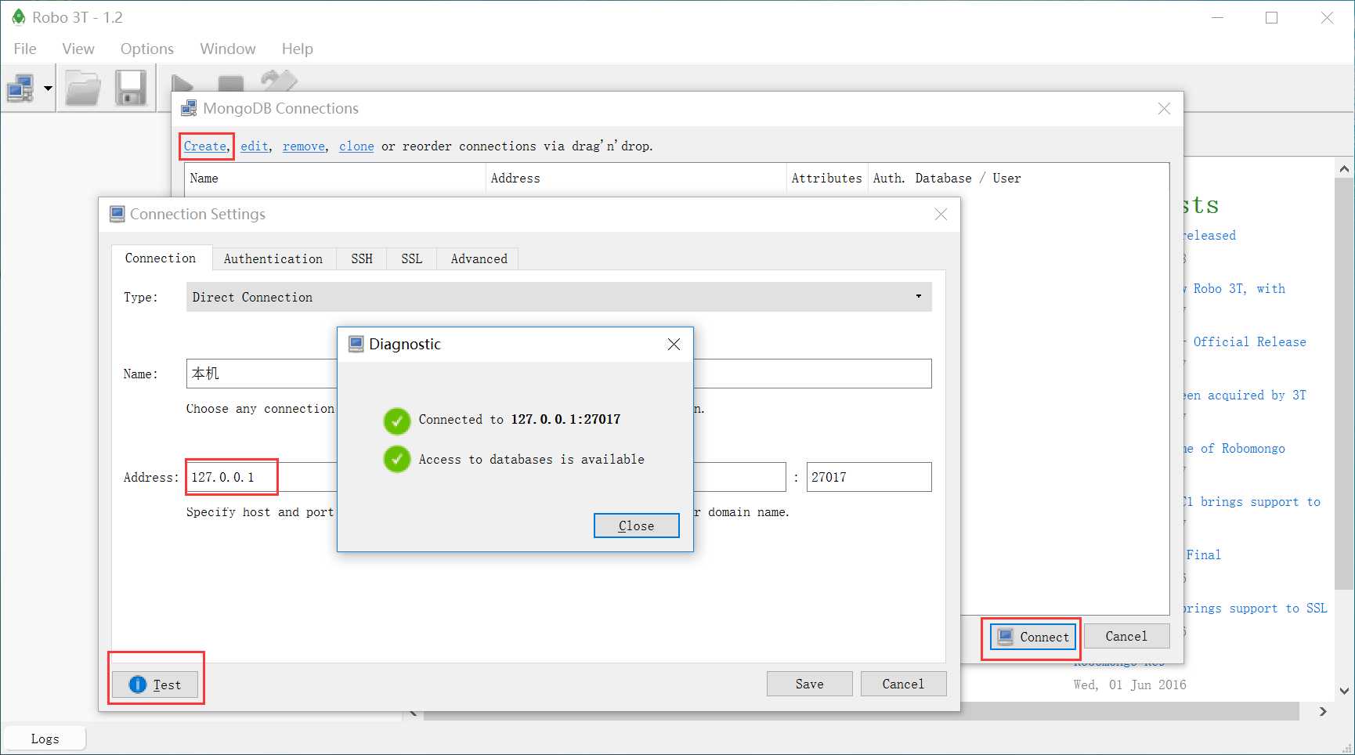Click the edit connection link

click(x=254, y=146)
